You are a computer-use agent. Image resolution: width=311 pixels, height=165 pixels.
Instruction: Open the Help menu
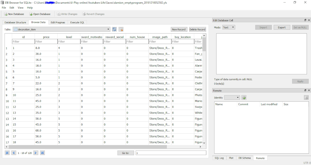point(30,8)
